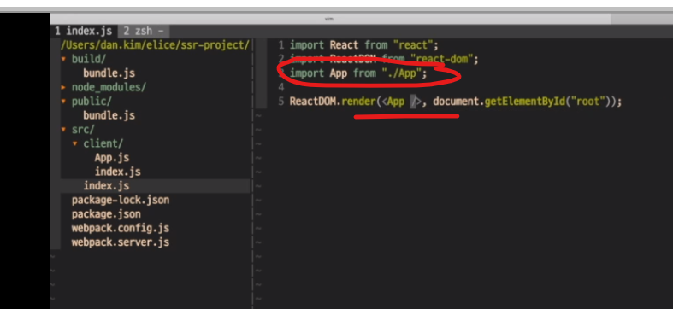This screenshot has width=673, height=309.
Task: Click the App identifier in the line 3 import
Action: coord(339,73)
